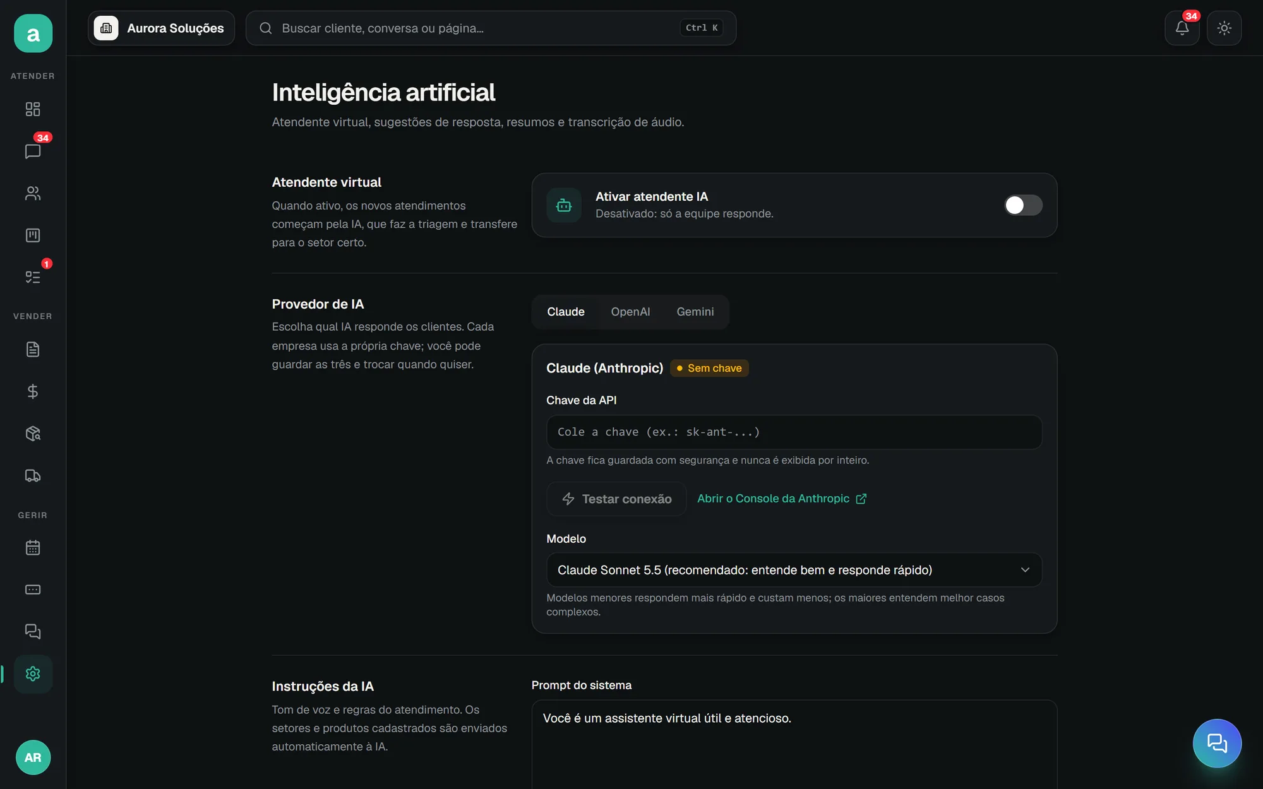
Task: Open the dashboard grid icon in sidebar
Action: [33, 109]
